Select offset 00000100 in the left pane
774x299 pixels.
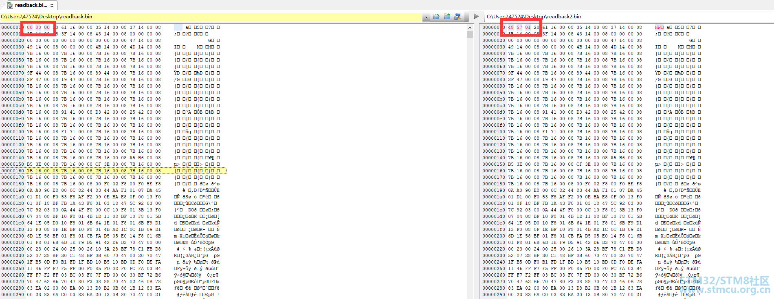coord(13,132)
